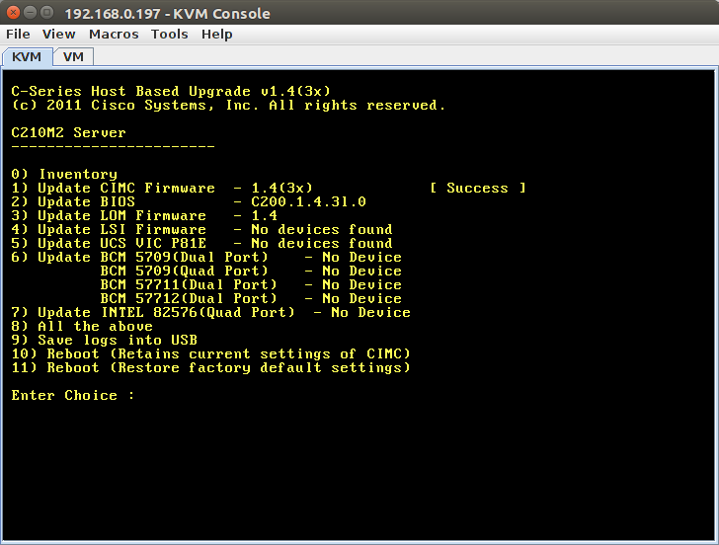Click the 'BCM 57712(Dual Port)' line
This screenshot has height=545, width=719.
pos(251,298)
